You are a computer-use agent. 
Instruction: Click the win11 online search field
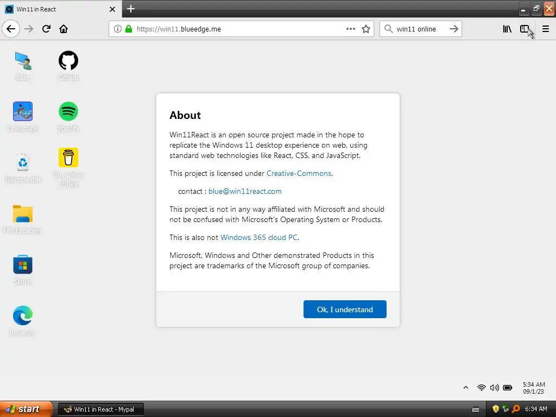point(420,29)
